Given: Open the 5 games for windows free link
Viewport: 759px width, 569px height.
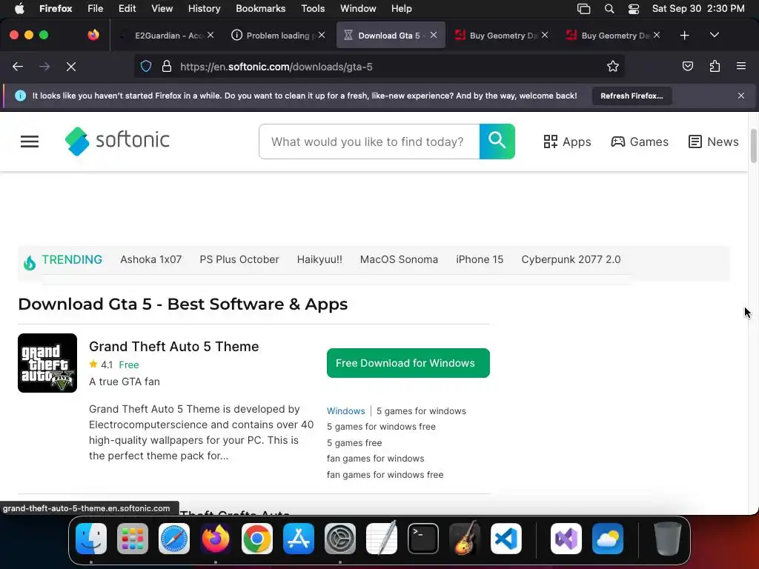Looking at the screenshot, I should point(381,427).
